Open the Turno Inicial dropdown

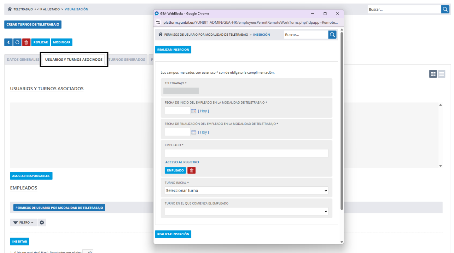246,190
